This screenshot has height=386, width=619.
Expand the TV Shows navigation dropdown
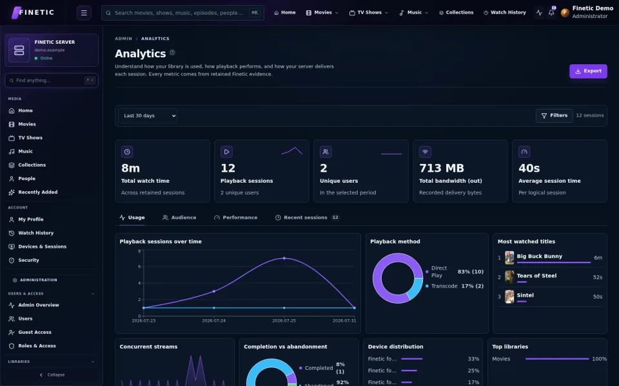[x=368, y=13]
